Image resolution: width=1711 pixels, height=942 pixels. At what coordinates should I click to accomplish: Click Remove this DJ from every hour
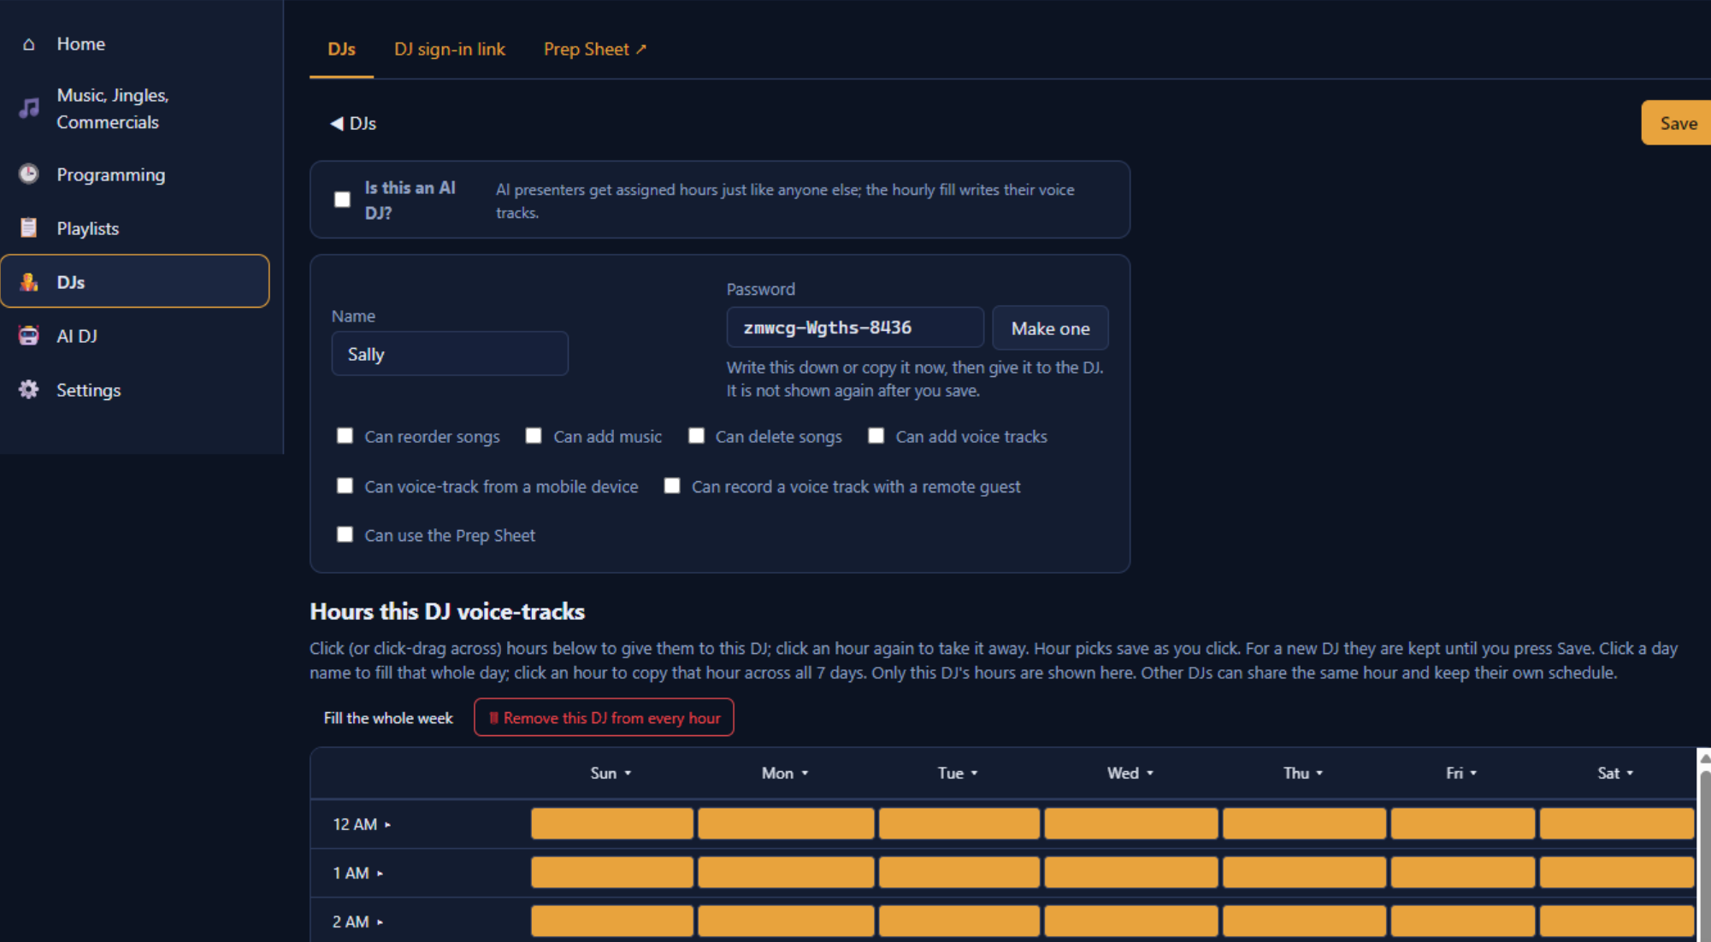(x=604, y=718)
